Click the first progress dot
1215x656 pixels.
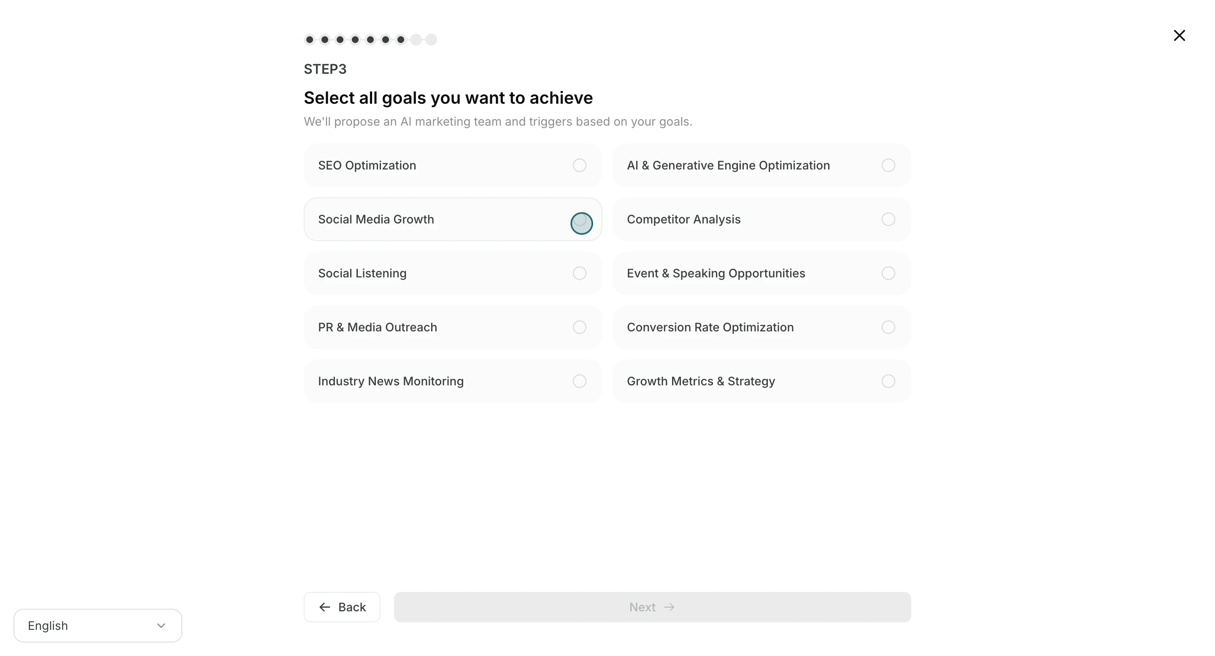[x=309, y=40]
